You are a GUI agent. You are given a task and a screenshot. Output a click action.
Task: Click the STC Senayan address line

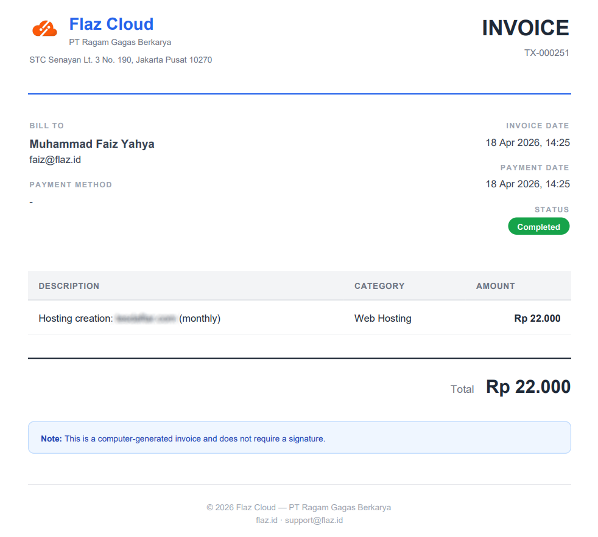pos(121,60)
